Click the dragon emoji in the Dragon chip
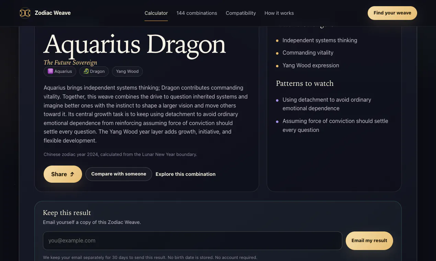This screenshot has height=261, width=436. pos(86,71)
